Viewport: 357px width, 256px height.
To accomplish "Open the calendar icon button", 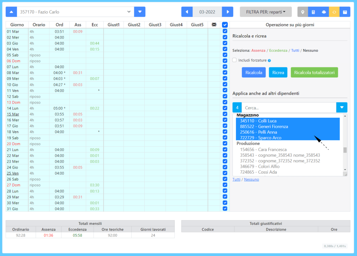I will click(x=345, y=12).
